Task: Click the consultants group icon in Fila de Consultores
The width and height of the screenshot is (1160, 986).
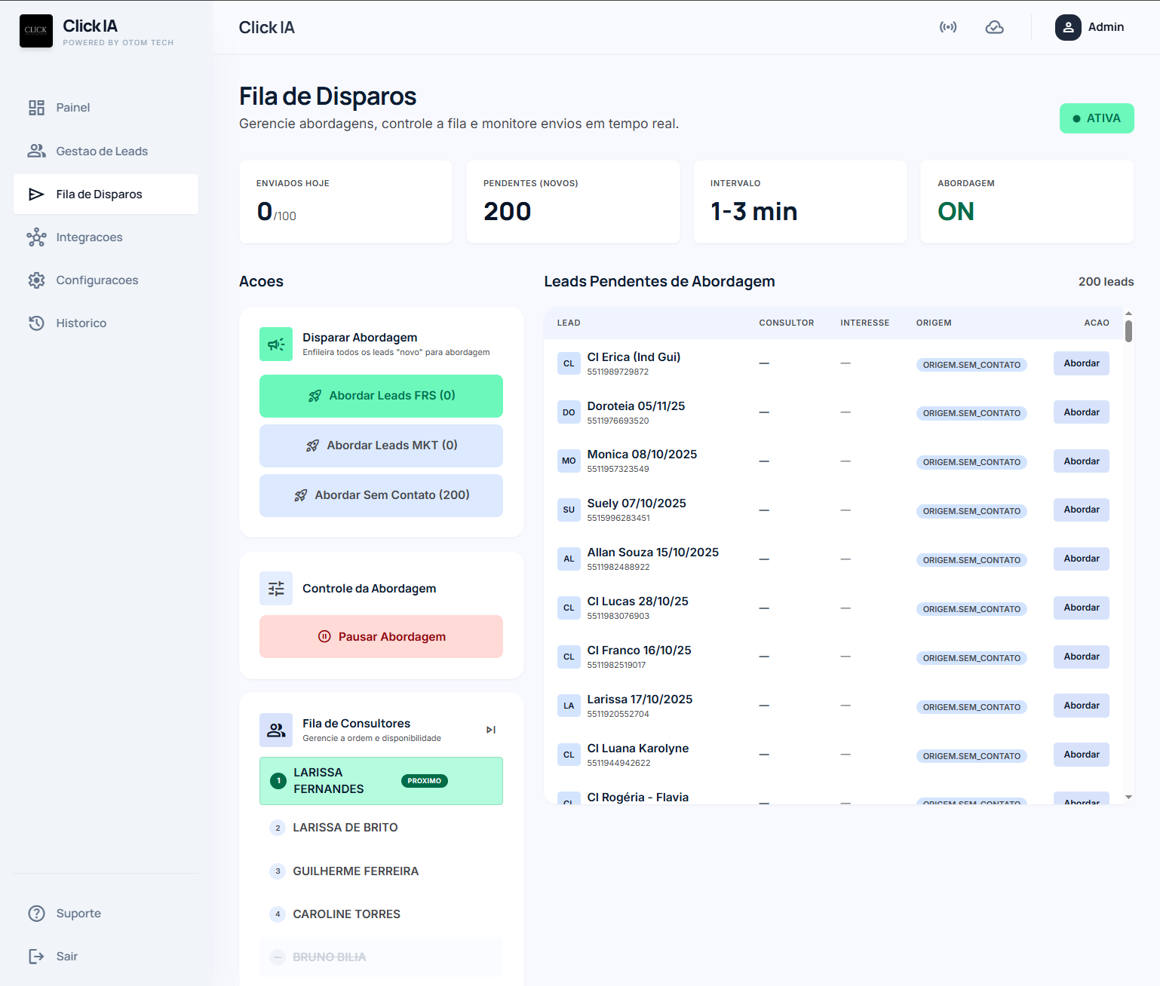Action: (275, 730)
